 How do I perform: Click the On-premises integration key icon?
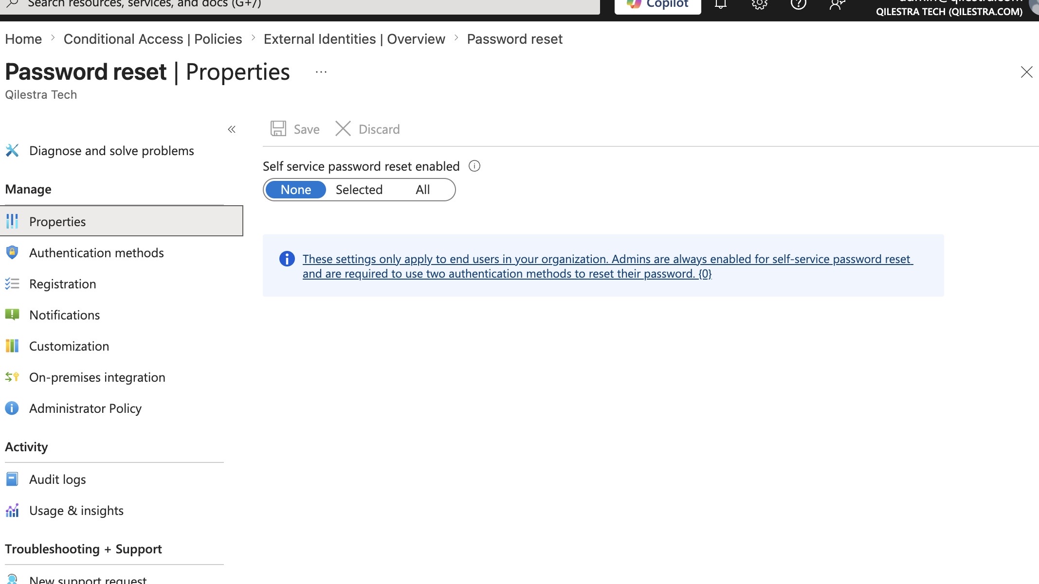tap(12, 377)
